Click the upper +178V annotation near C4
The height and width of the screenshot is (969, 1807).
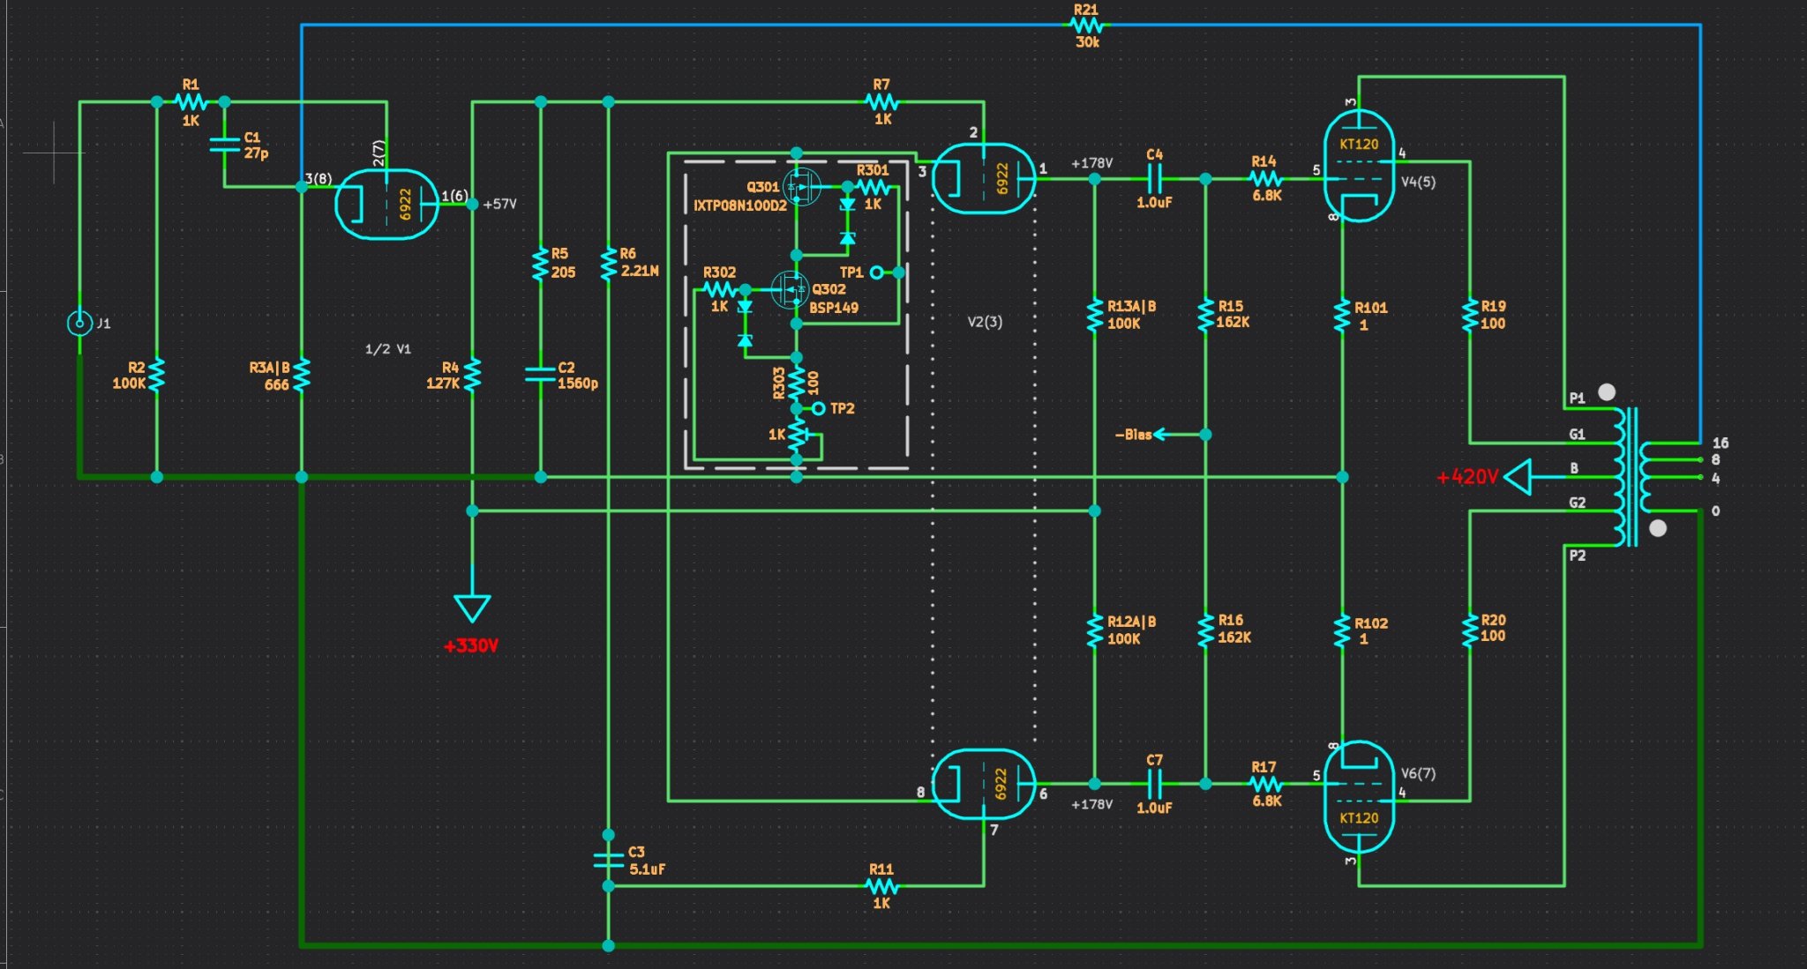(1091, 163)
